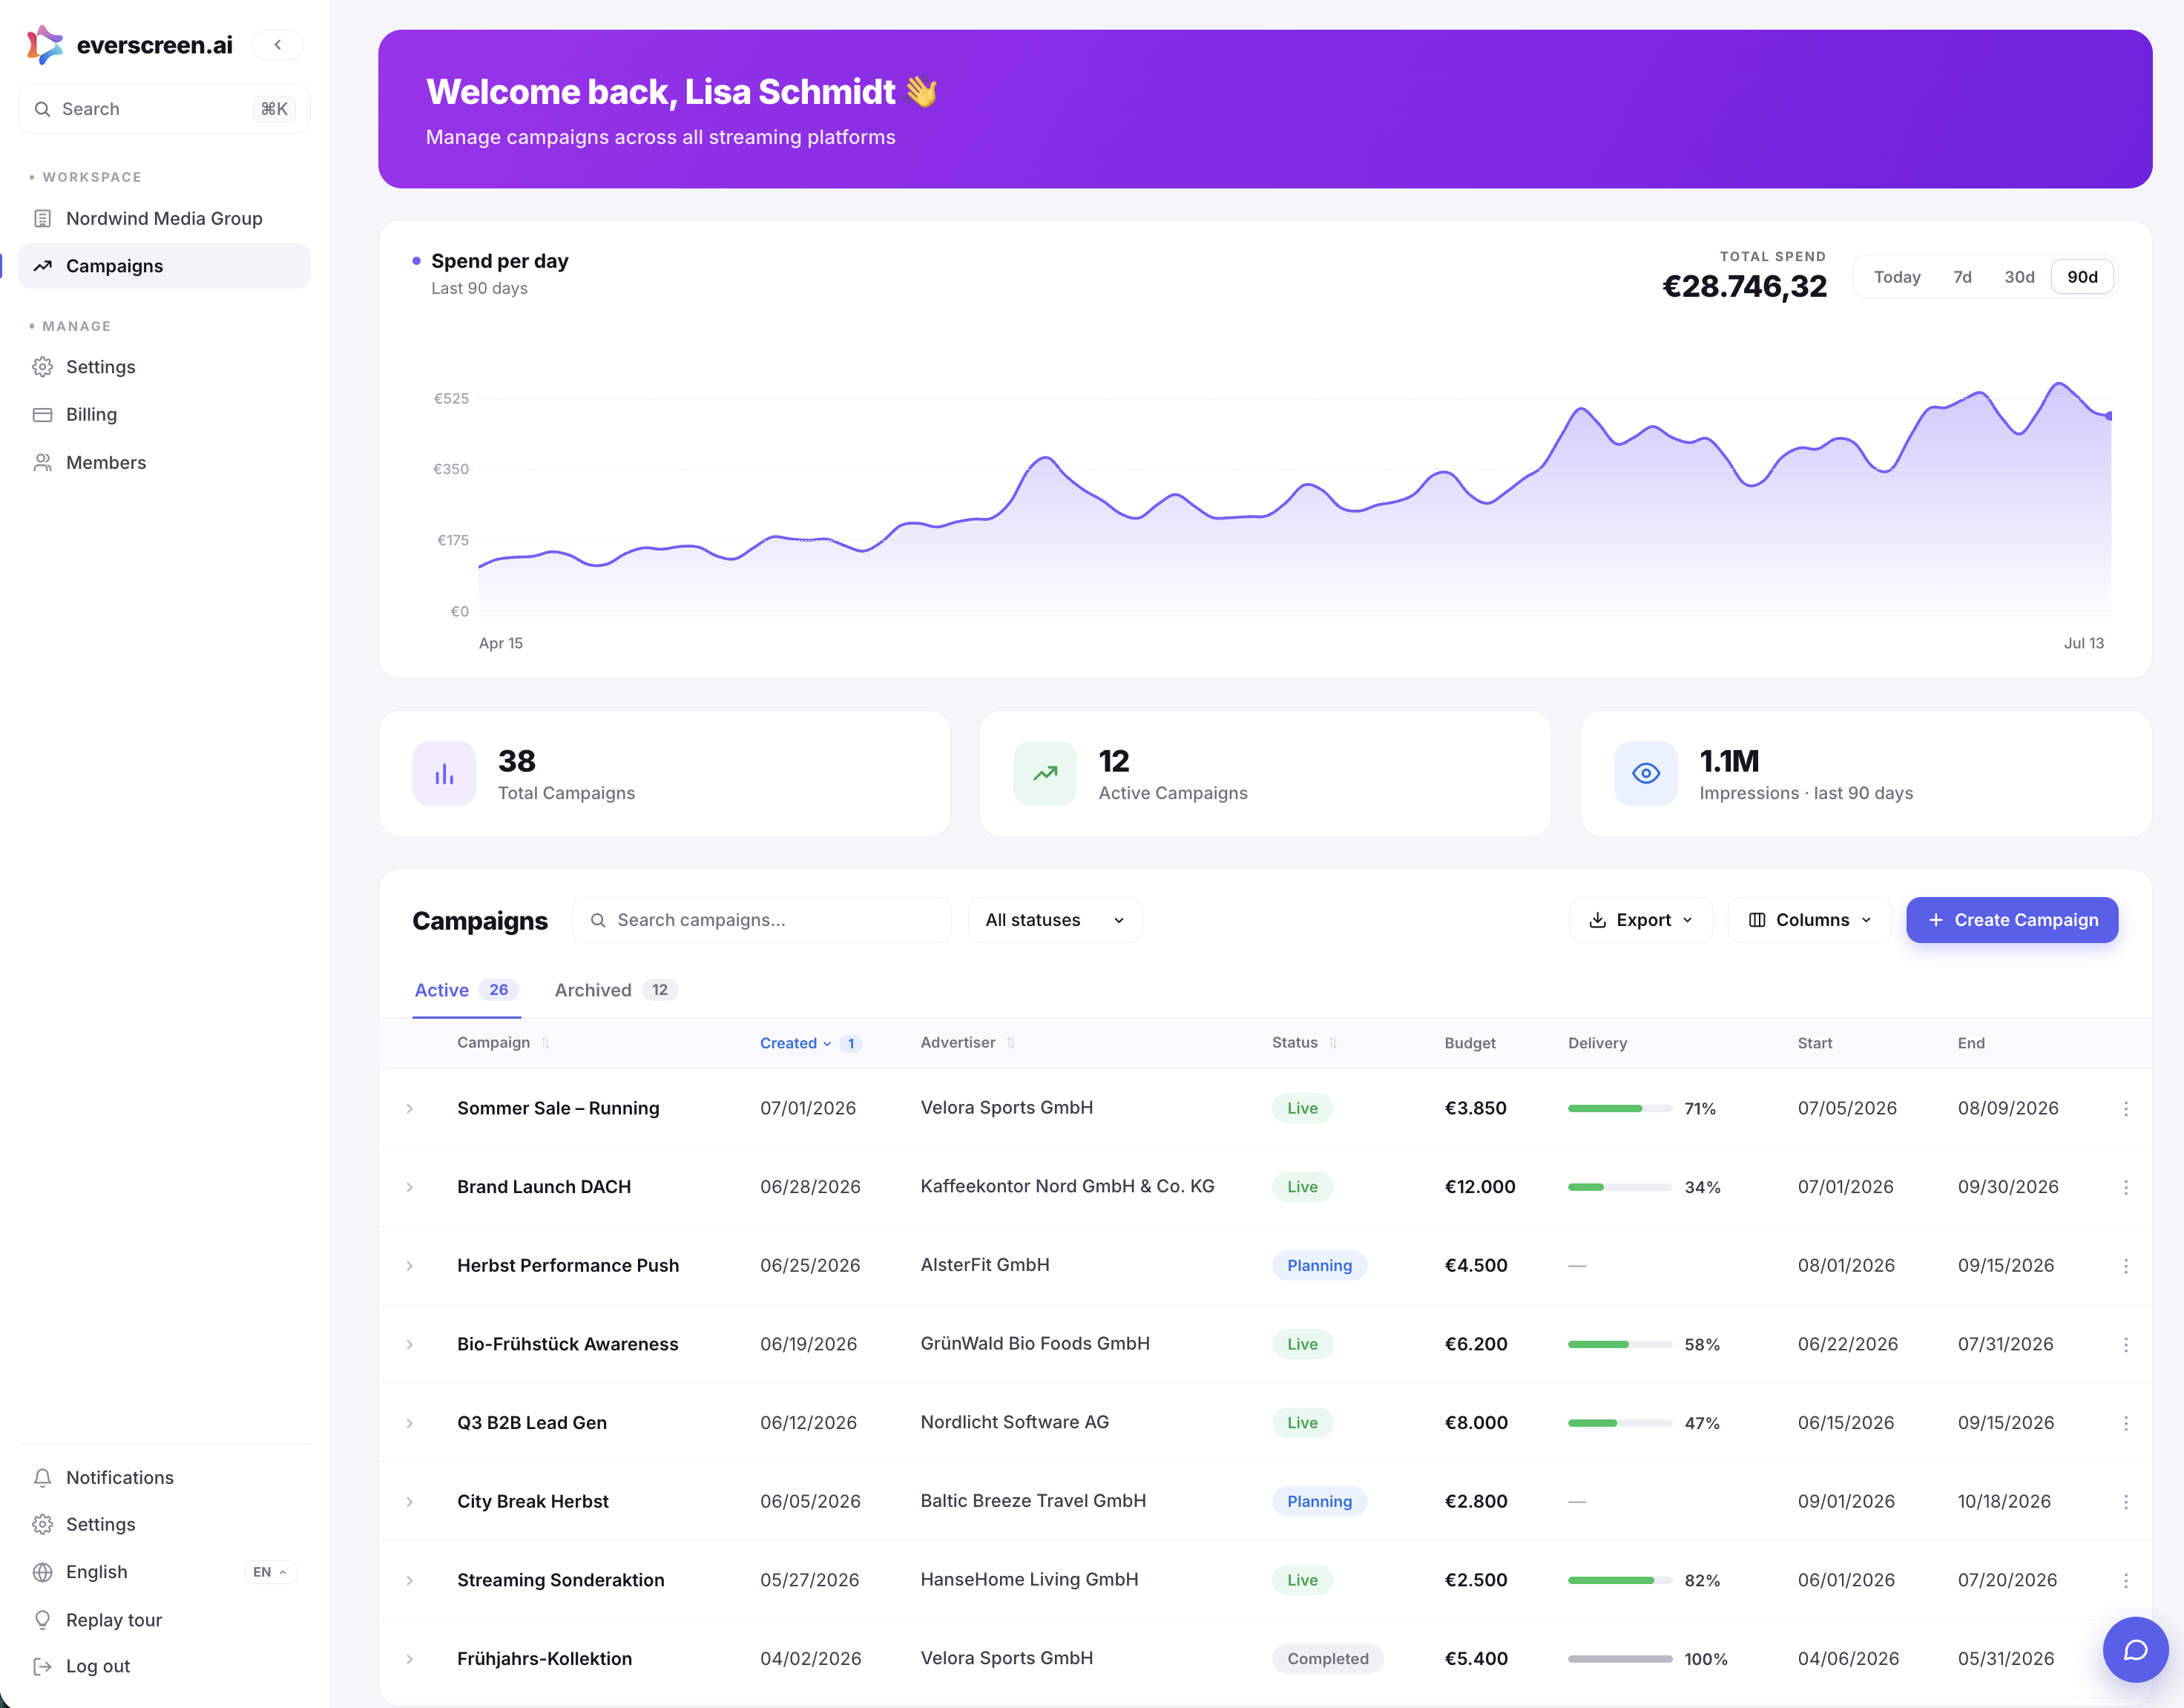Click the Export button
Image resolution: width=2184 pixels, height=1708 pixels.
click(1640, 920)
